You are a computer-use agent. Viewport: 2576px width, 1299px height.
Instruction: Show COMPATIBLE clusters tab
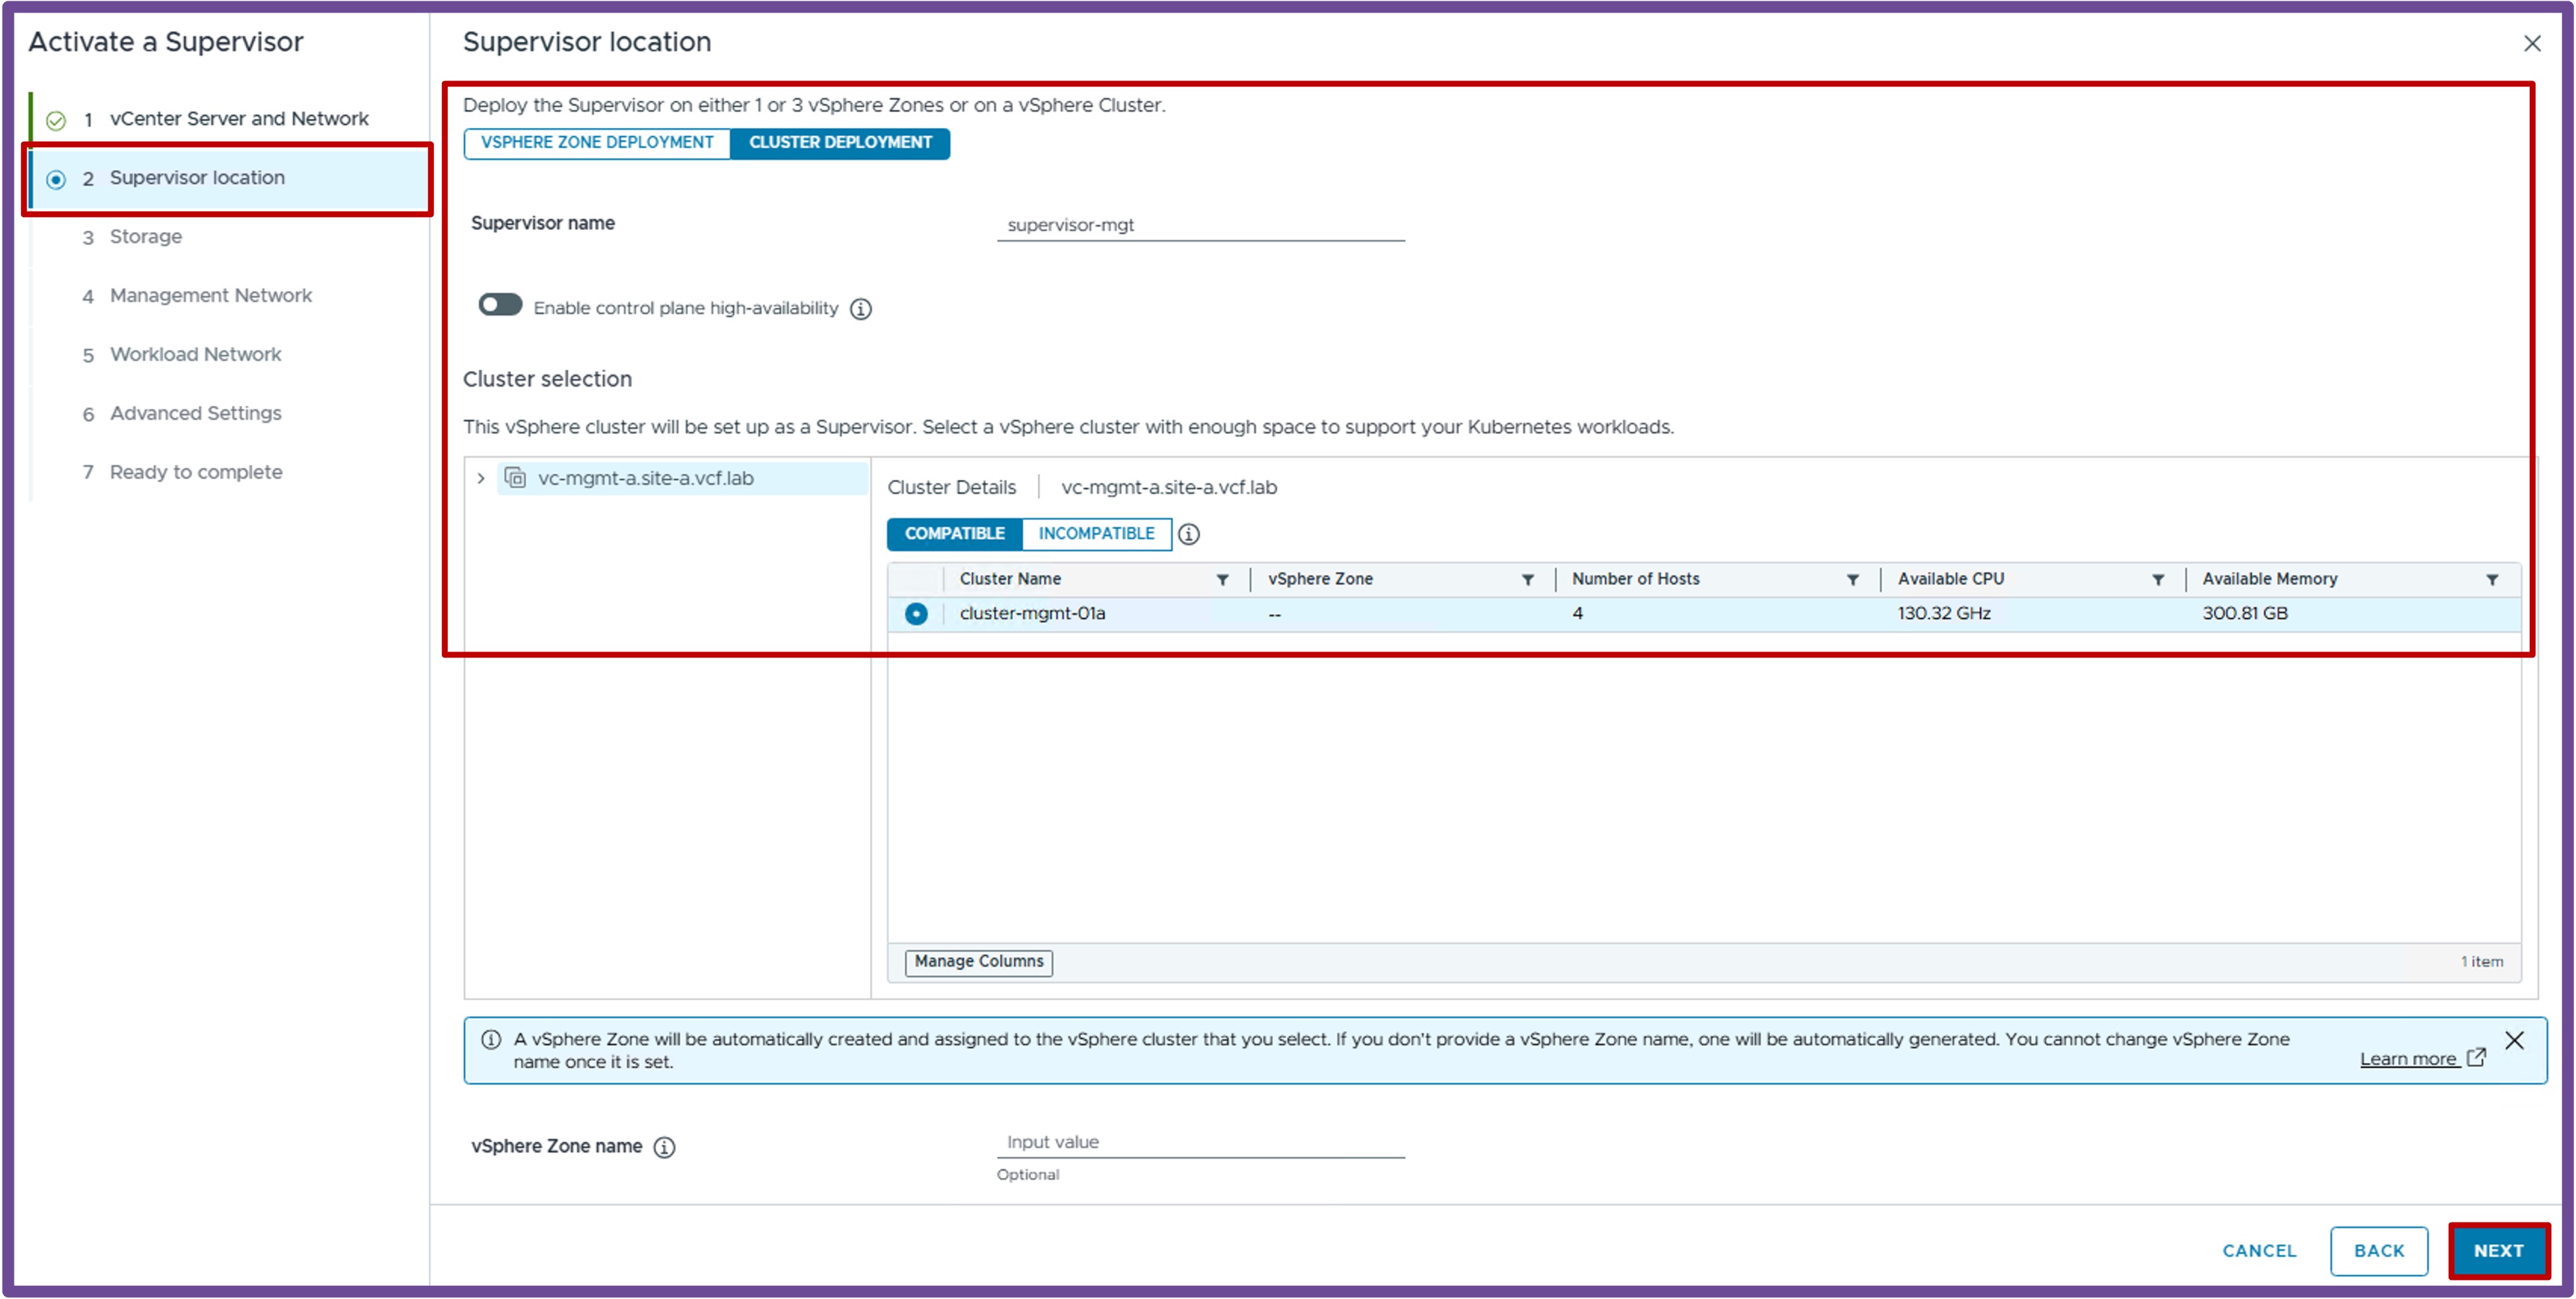point(954,533)
